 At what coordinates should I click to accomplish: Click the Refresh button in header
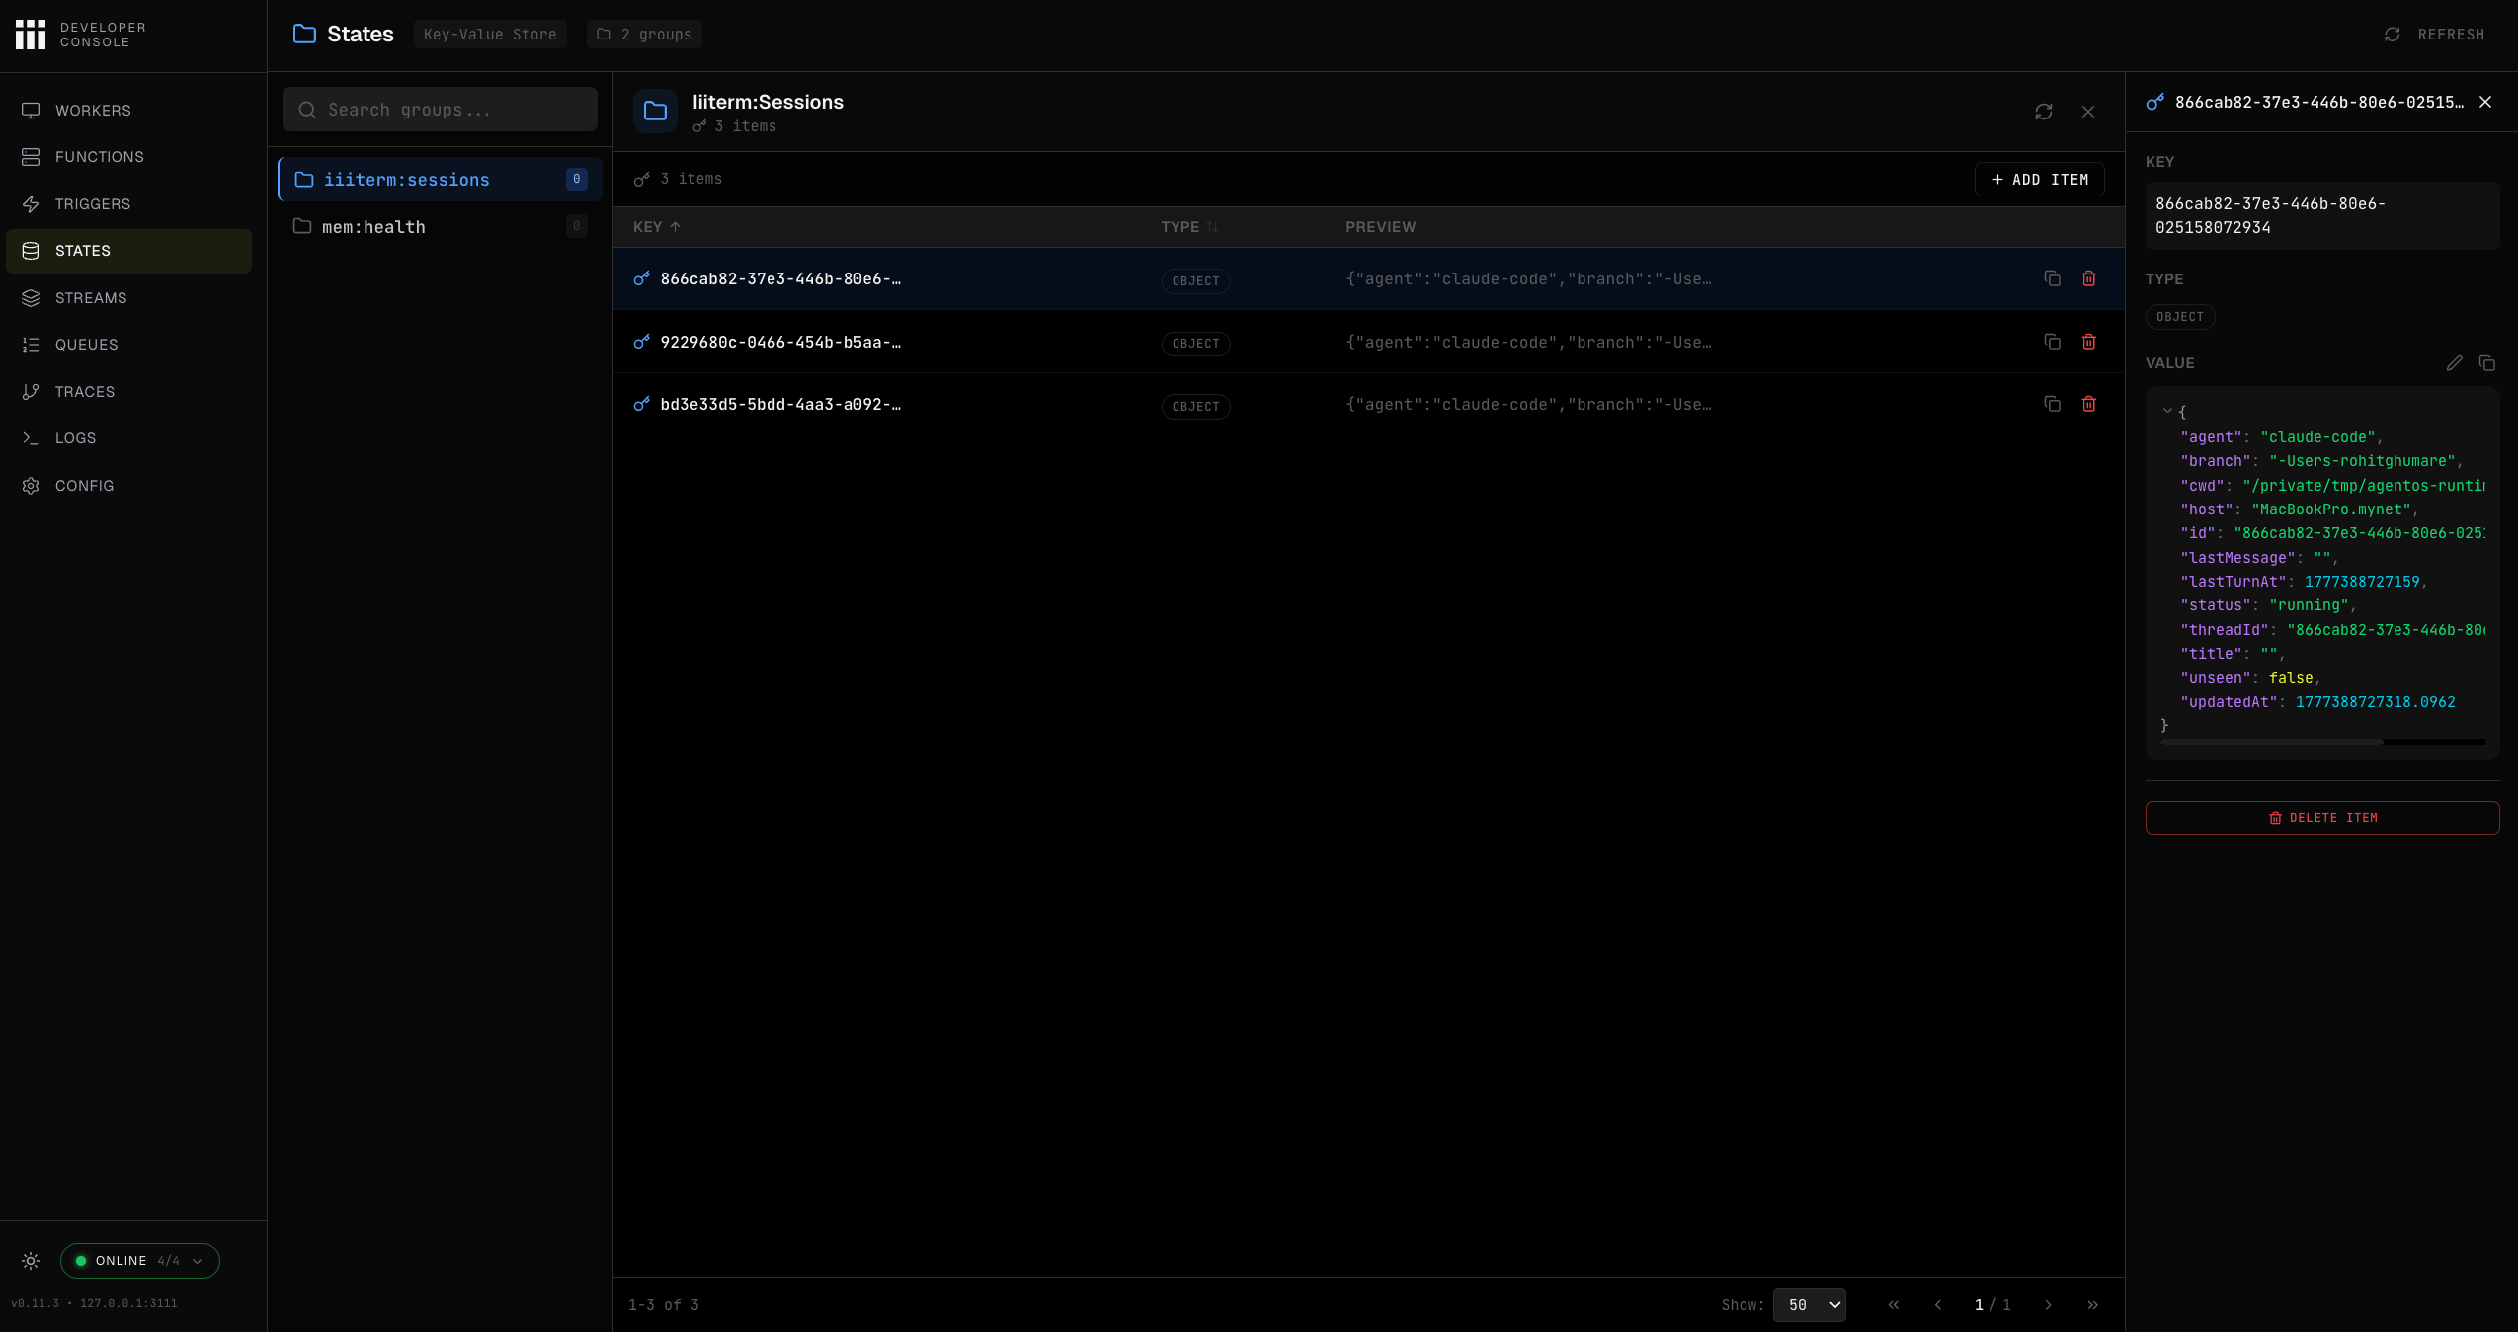(2434, 35)
